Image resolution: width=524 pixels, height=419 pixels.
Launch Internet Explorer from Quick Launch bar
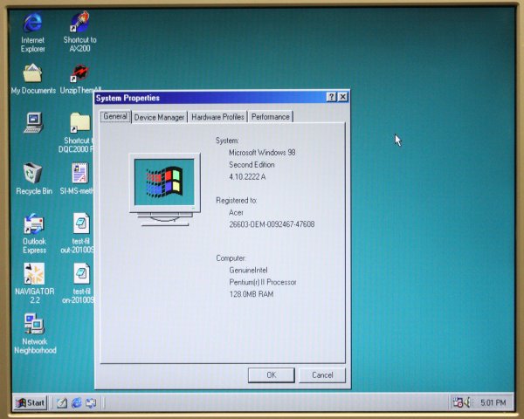pyautogui.click(x=77, y=402)
